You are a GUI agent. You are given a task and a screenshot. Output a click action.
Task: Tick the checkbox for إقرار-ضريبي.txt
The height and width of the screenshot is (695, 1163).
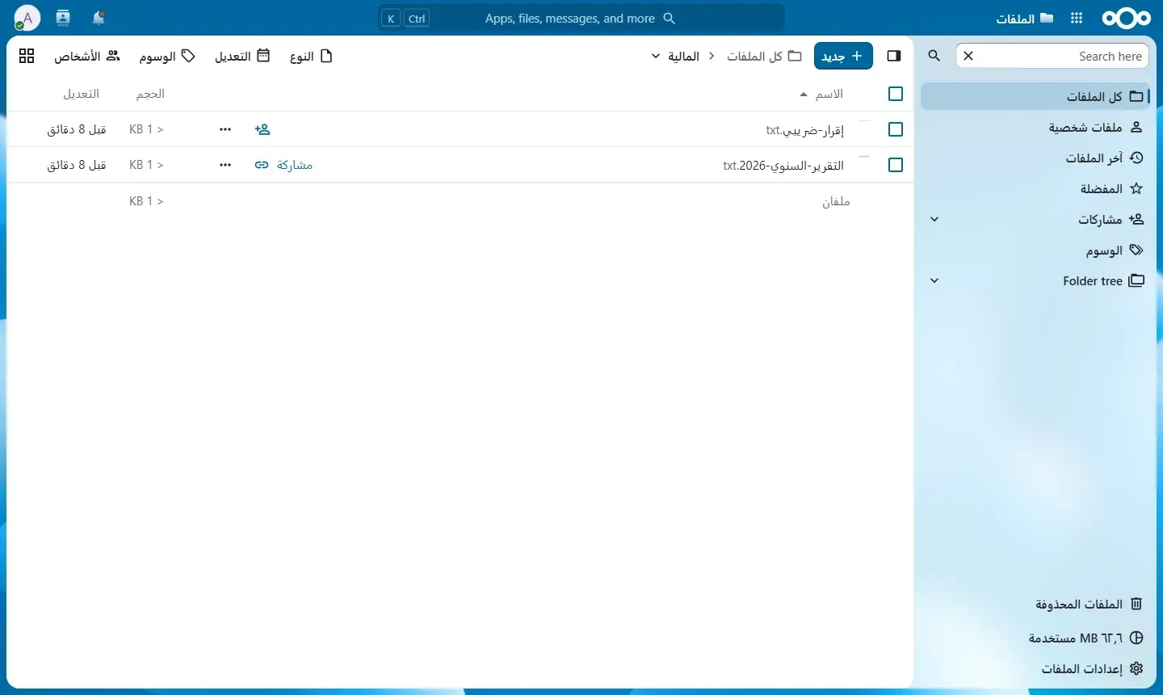click(x=896, y=129)
